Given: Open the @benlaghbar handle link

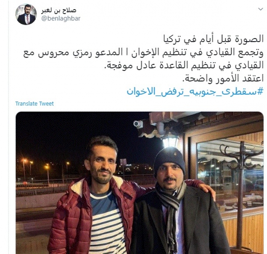Looking at the screenshot, I should [x=61, y=18].
